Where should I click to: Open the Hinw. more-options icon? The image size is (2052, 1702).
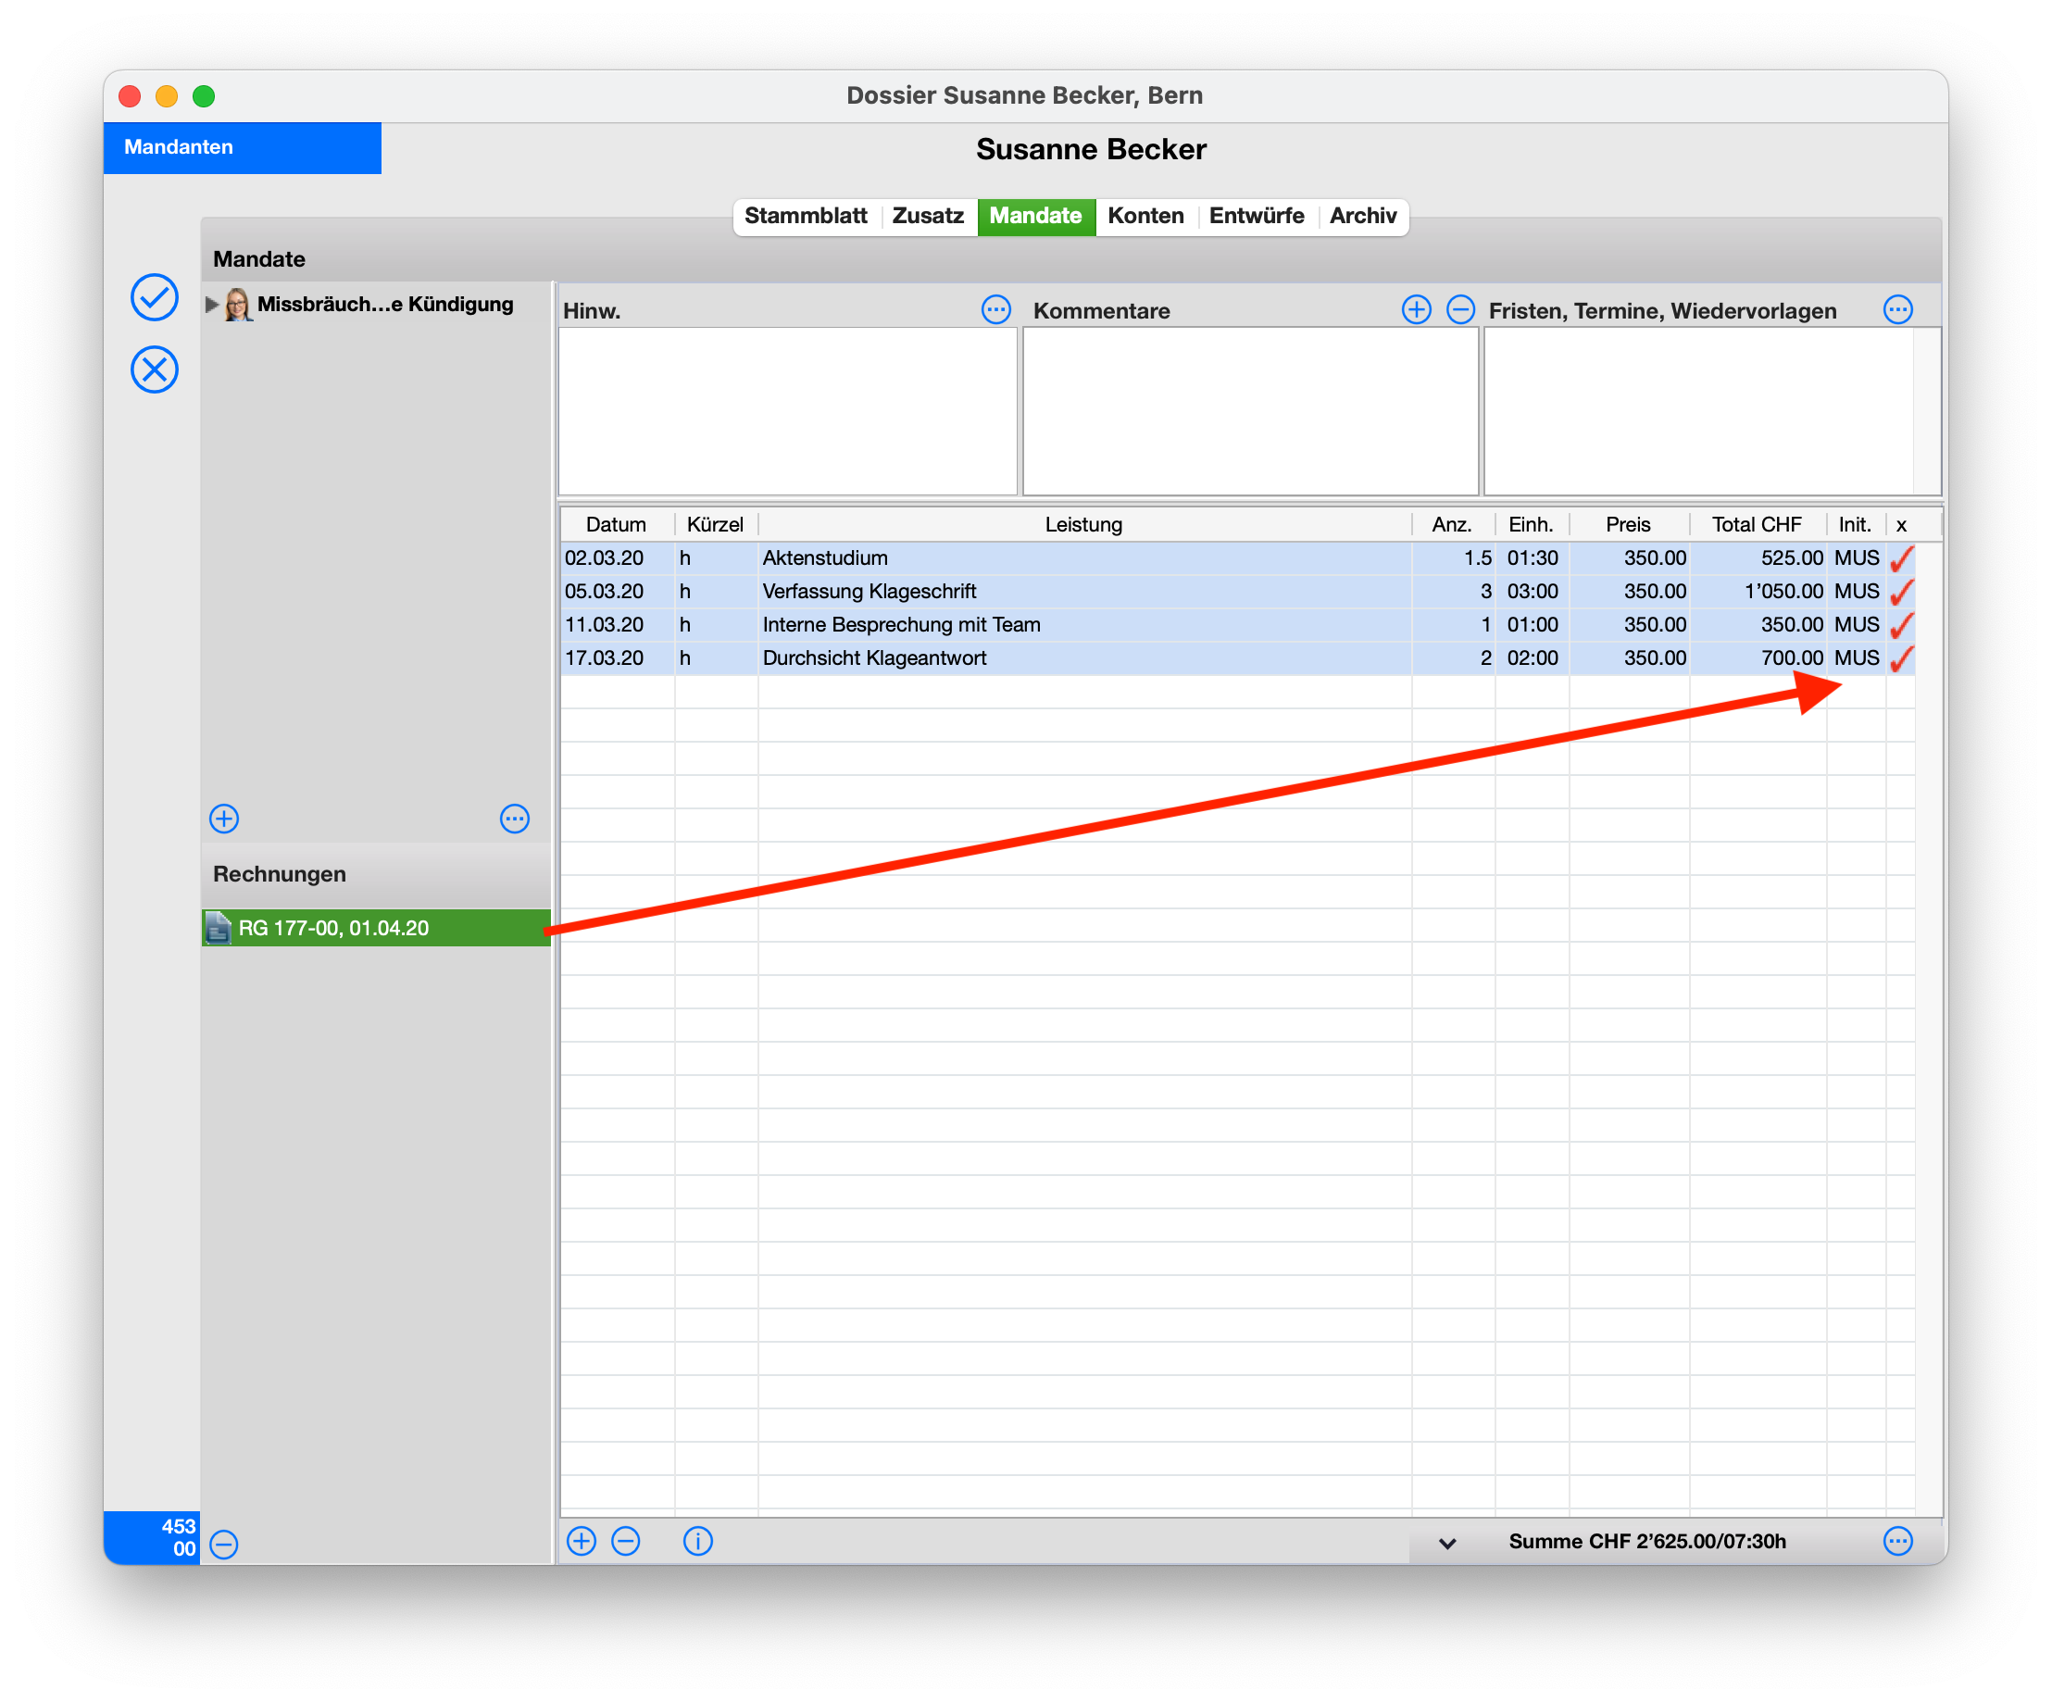[x=995, y=309]
